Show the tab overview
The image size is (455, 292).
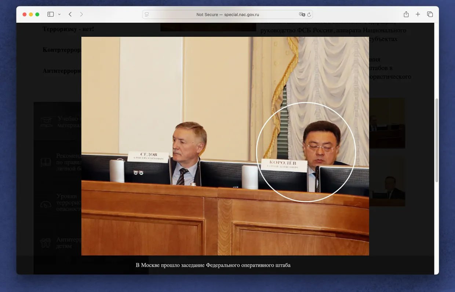point(430,14)
